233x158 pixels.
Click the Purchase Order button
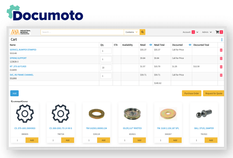[192, 93]
